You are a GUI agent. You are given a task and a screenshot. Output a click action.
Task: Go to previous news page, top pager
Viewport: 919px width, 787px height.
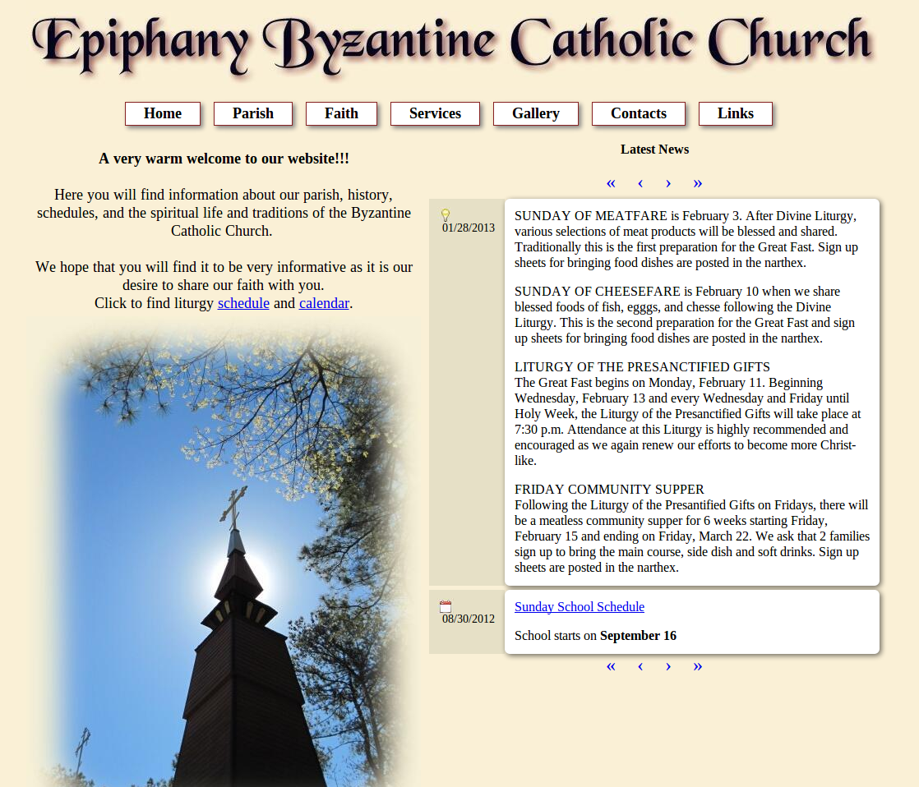[640, 183]
